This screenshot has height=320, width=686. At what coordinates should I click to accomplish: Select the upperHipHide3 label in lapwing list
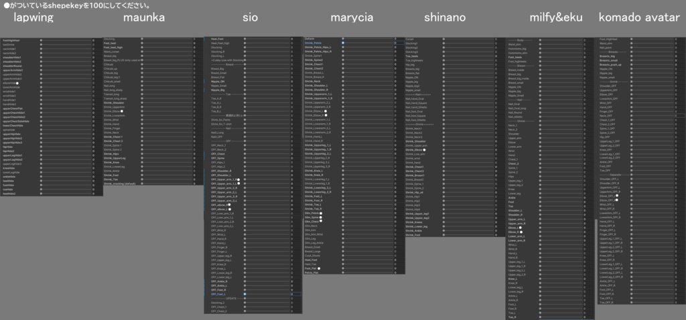click(12, 143)
